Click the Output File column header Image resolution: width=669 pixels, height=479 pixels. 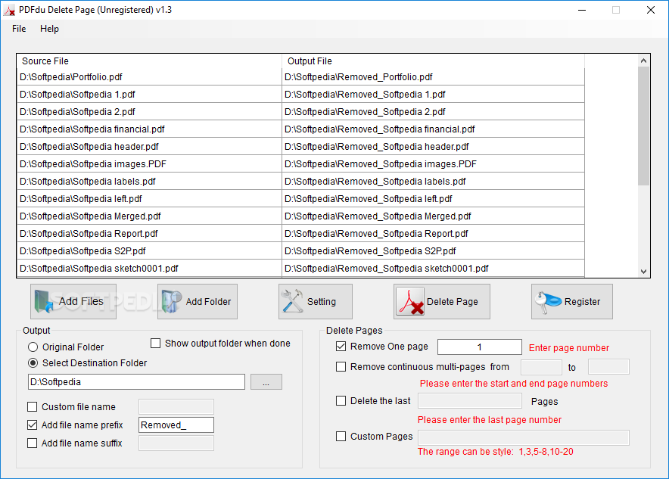pyautogui.click(x=433, y=61)
